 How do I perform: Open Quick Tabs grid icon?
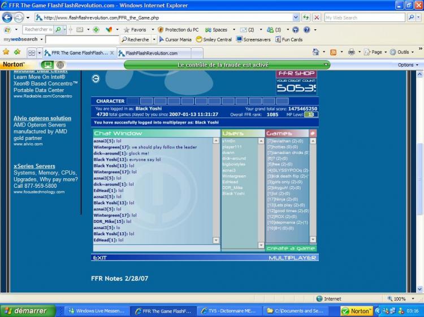tap(32, 53)
